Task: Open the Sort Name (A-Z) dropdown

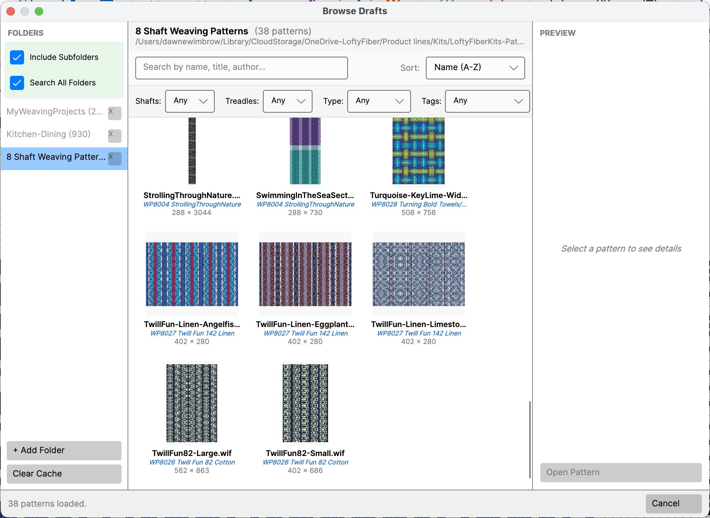Action: coord(475,68)
